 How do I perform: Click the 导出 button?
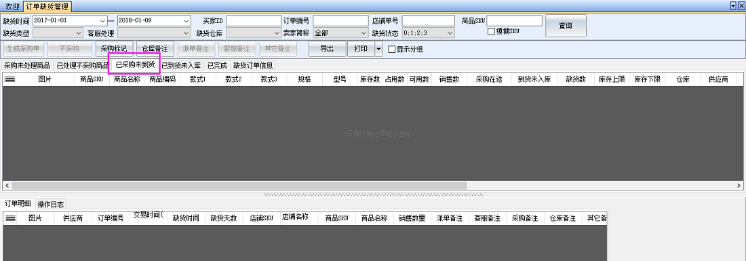click(x=326, y=49)
